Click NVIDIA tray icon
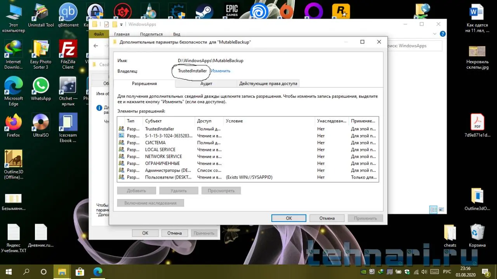The height and width of the screenshot is (279, 497). [363, 272]
